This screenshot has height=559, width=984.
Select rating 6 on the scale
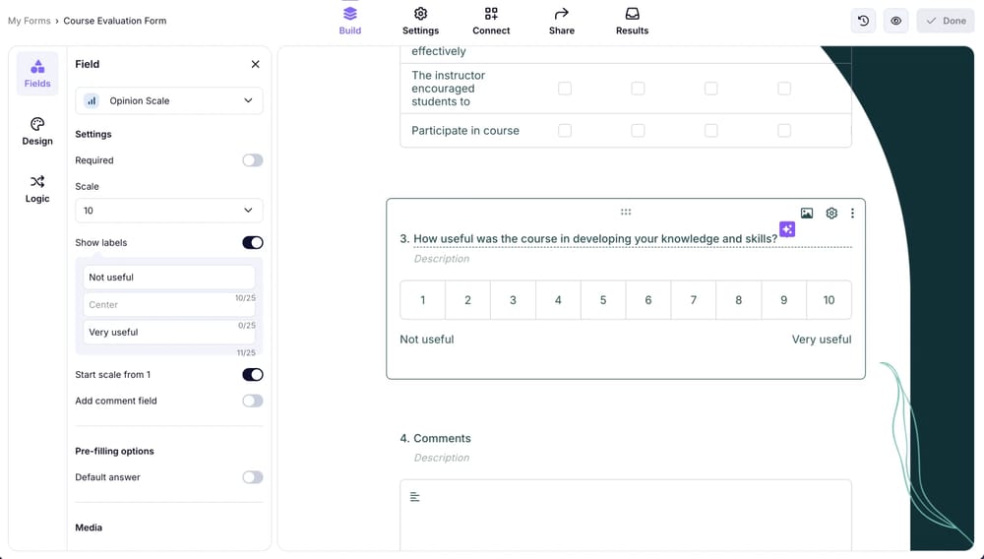[648, 300]
